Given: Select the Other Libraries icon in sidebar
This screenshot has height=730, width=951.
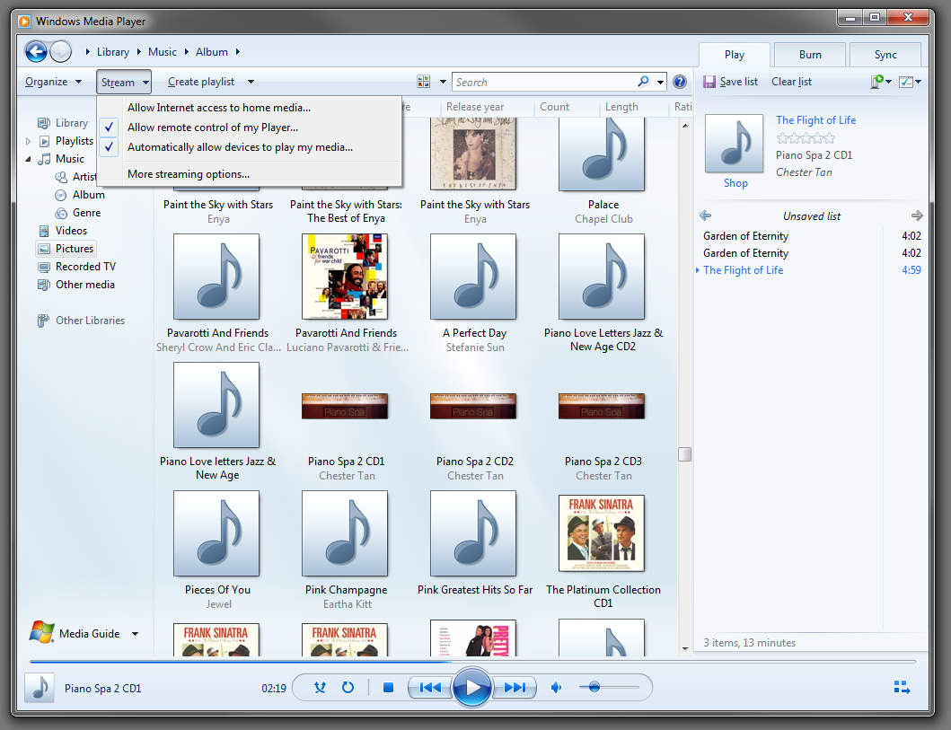Looking at the screenshot, I should (43, 321).
